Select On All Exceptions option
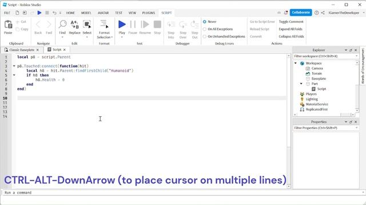 tap(205, 29)
